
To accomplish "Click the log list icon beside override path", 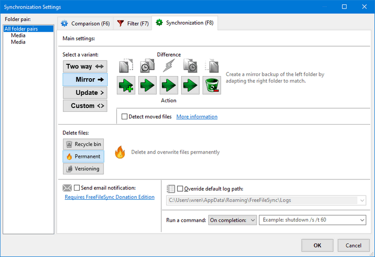I will (171, 188).
